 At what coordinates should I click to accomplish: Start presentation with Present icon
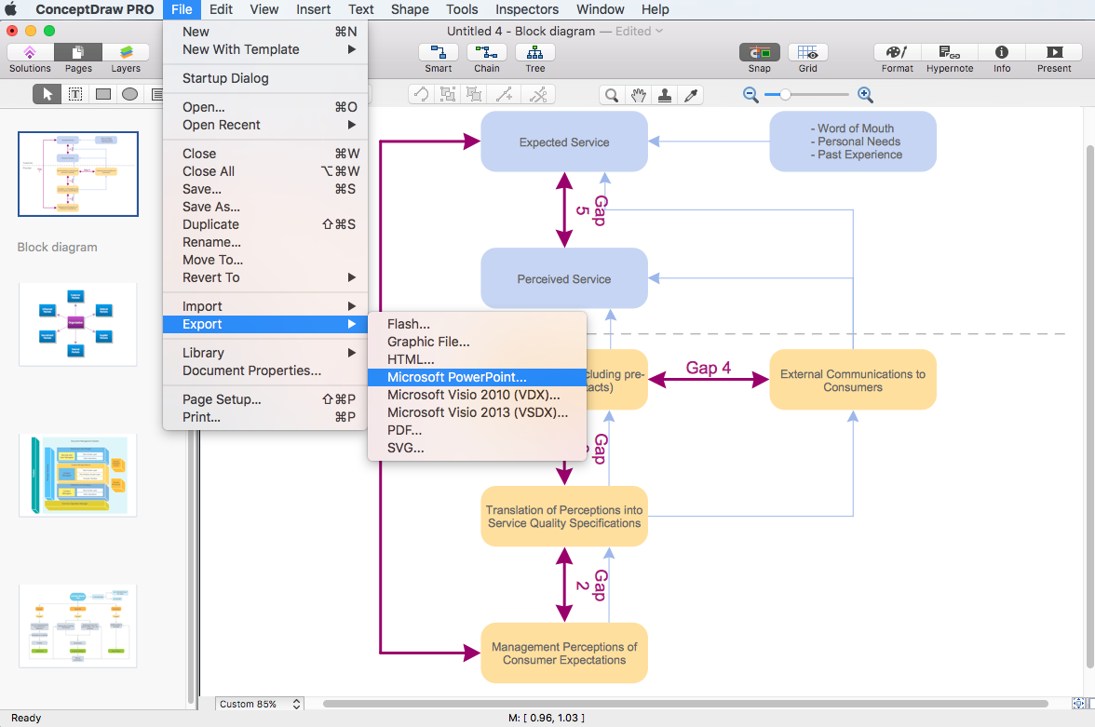click(x=1054, y=53)
